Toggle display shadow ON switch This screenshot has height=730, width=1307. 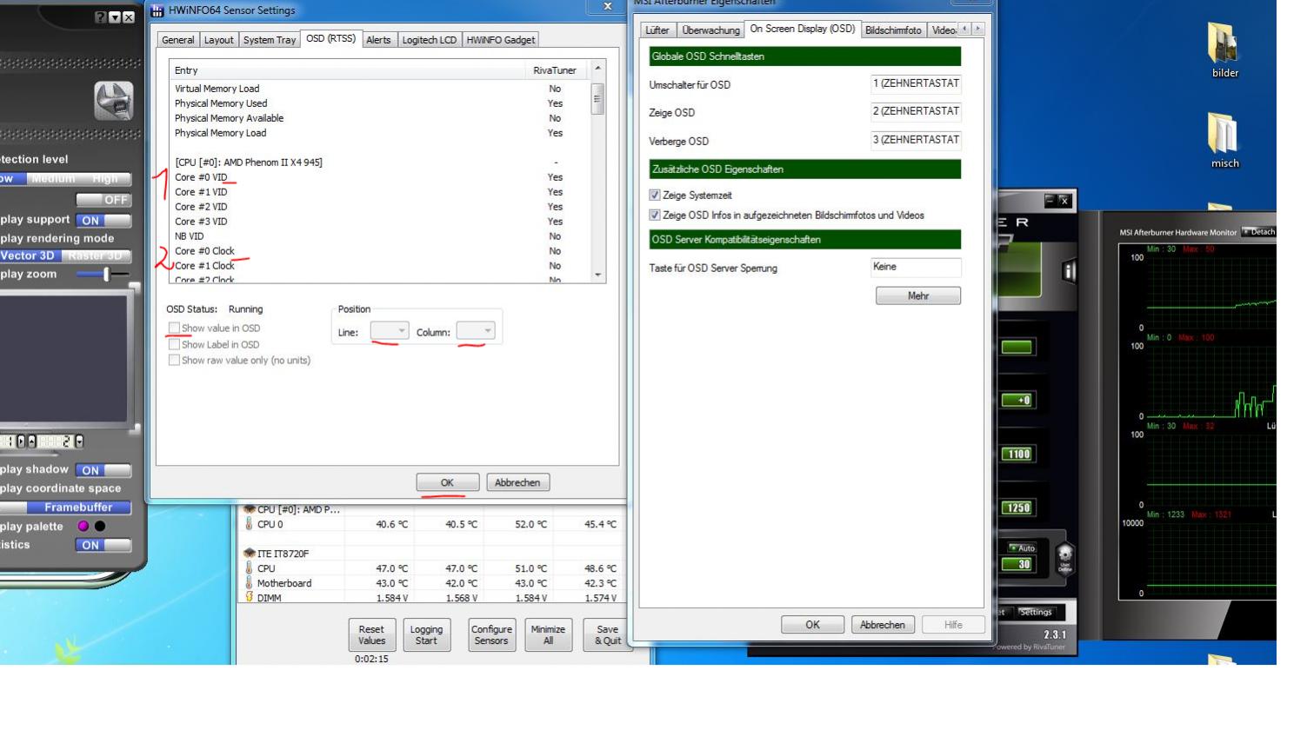point(103,470)
